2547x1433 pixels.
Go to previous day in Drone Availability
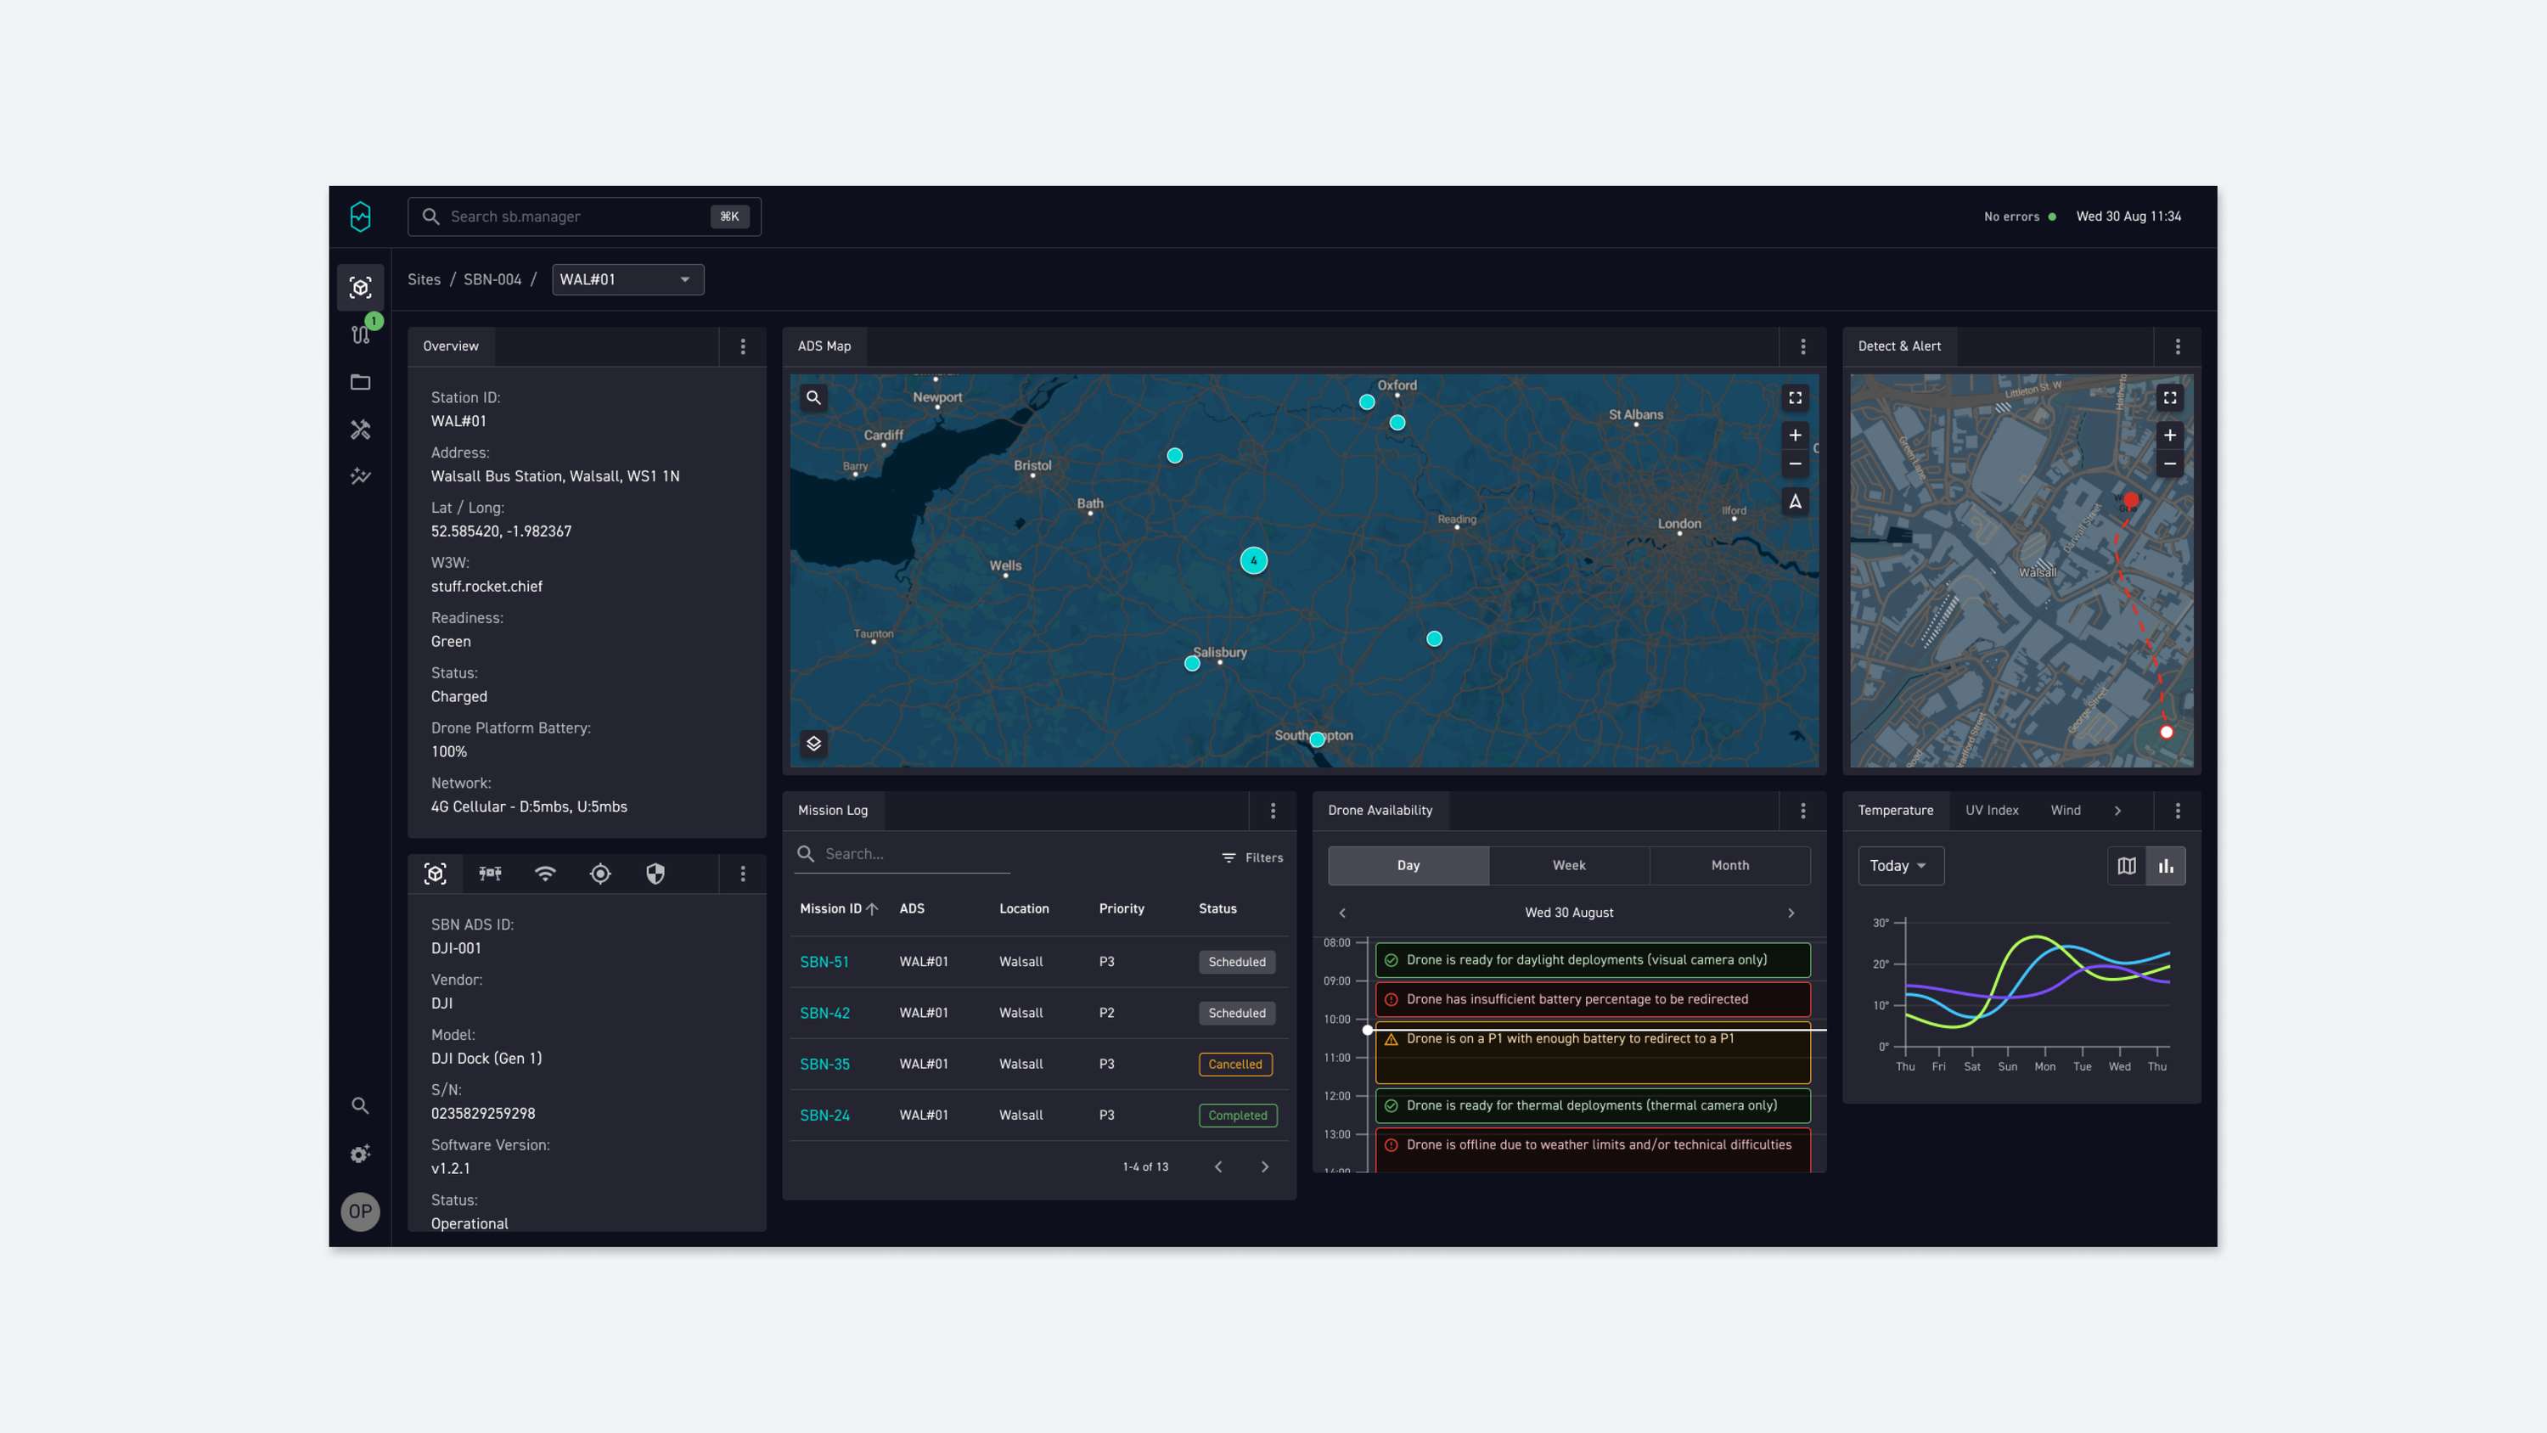pos(1341,913)
